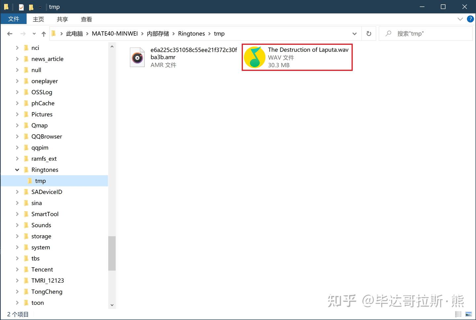
Task: Click the Properties quick access icon
Action: pyautogui.click(x=21, y=7)
